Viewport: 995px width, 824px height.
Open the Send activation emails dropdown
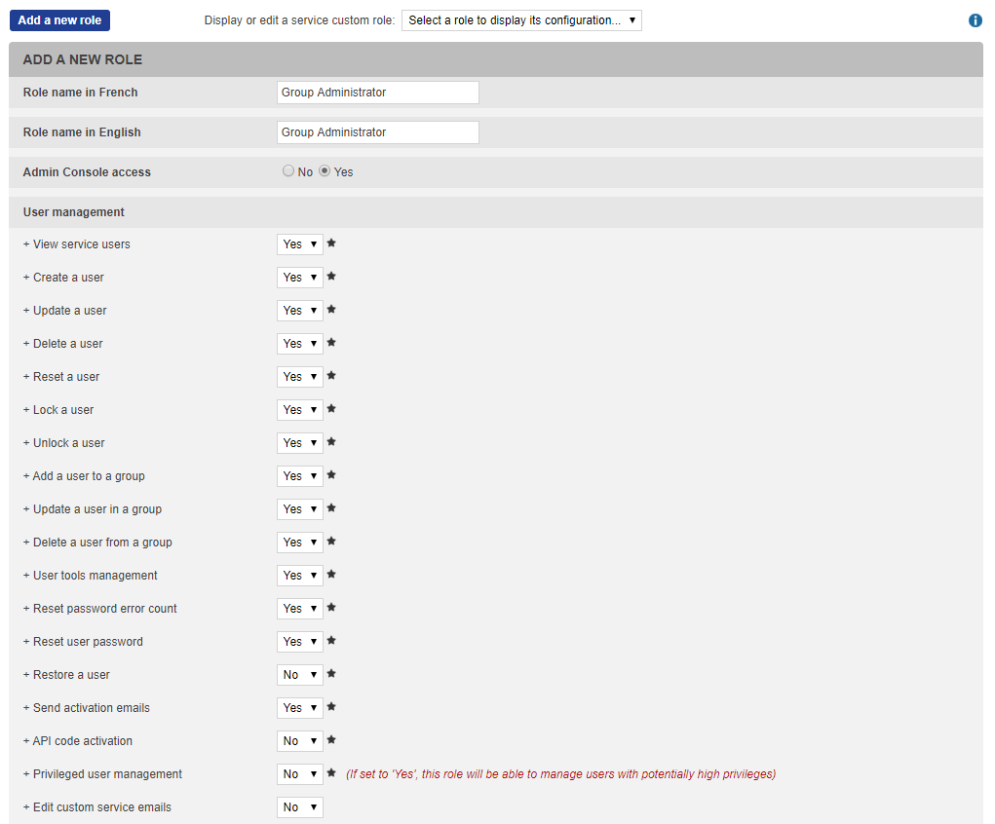pyautogui.click(x=299, y=708)
